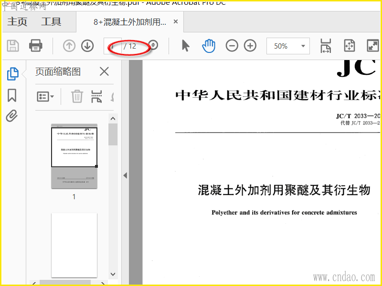Click the page number input field
Image resolution: width=382 pixels, height=286 pixels.
[113, 46]
